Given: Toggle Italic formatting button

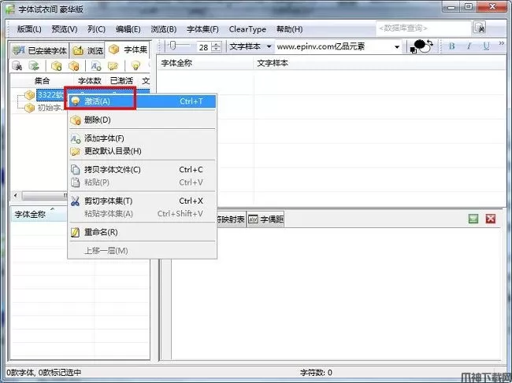Looking at the screenshot, I should [x=469, y=46].
